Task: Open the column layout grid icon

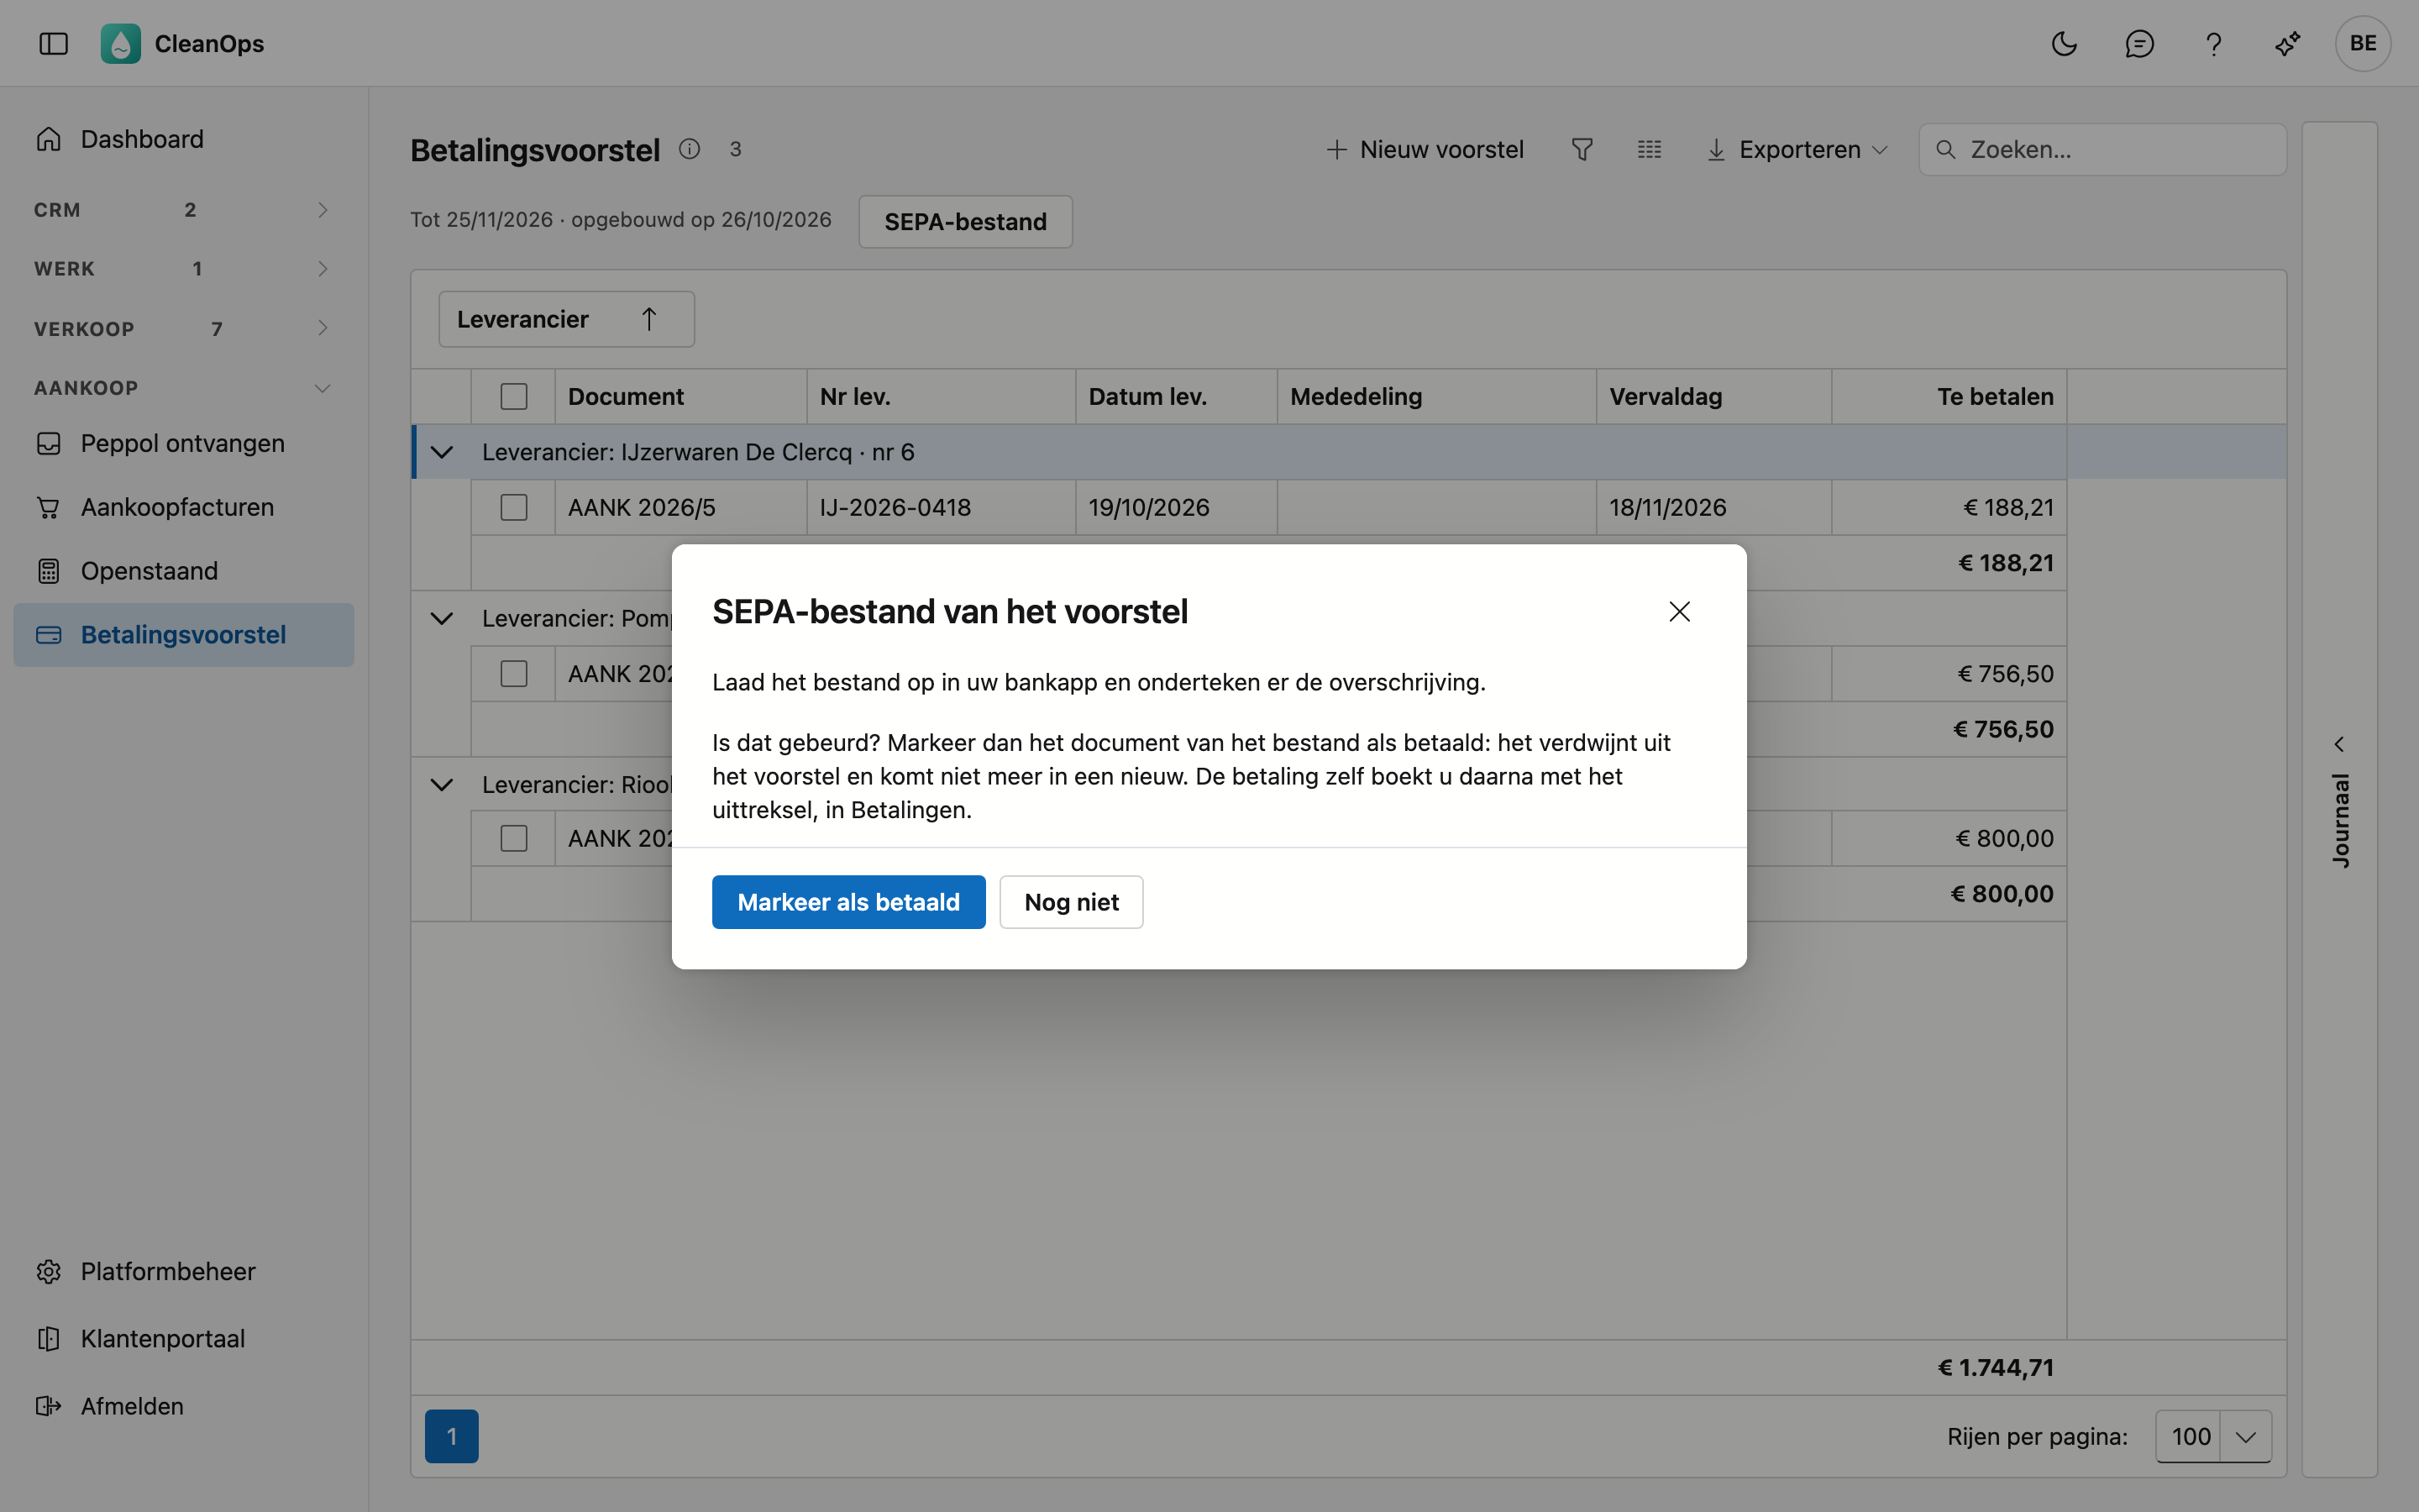Action: (x=1650, y=149)
